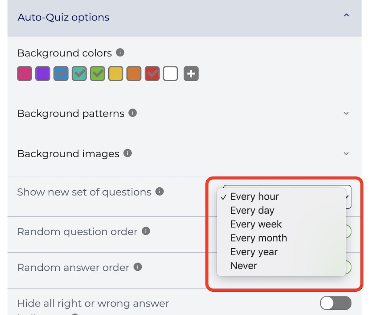This screenshot has width=371, height=315.
Task: Click info icon next to Random answer order
Action: click(138, 267)
